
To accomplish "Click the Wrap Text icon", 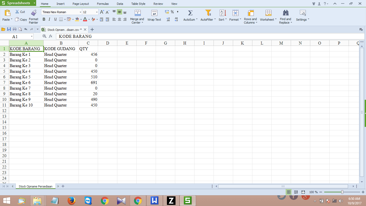I will coord(154,13).
